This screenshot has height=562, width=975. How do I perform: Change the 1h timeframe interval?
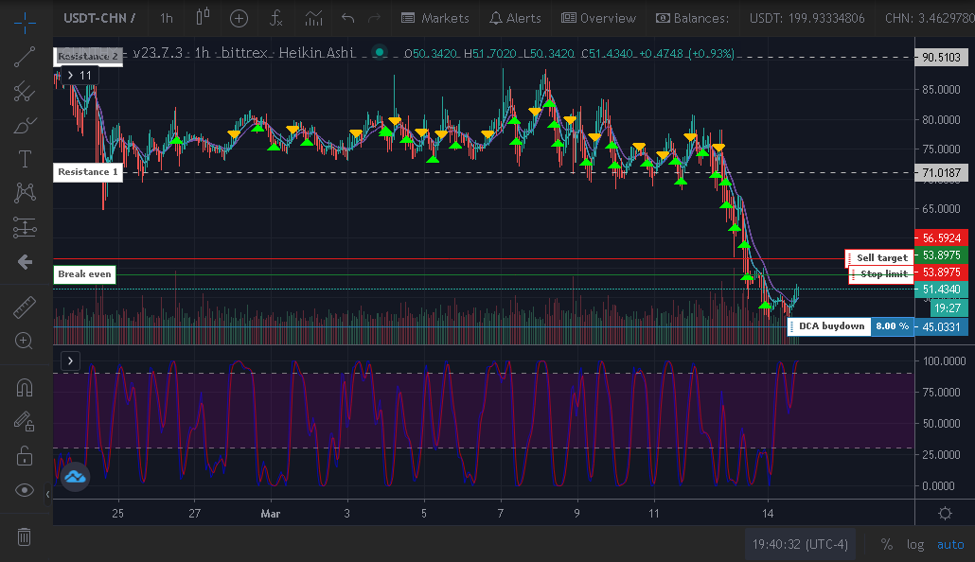point(167,18)
